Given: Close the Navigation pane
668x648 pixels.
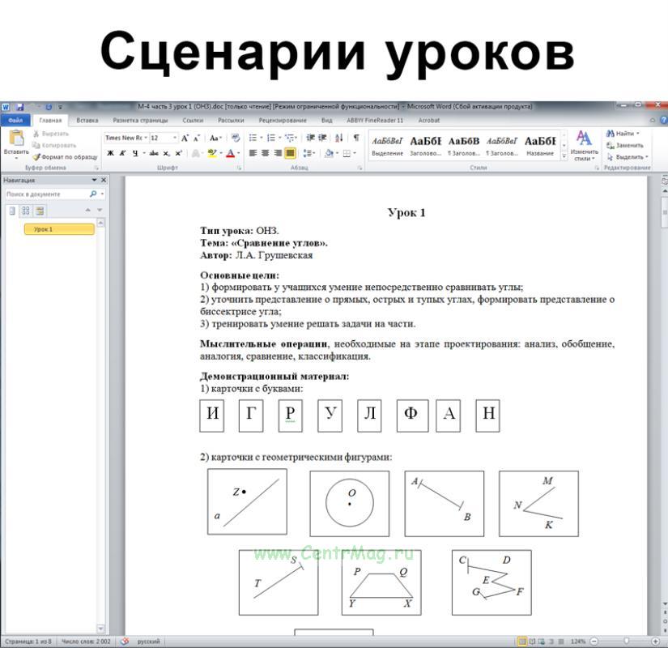Looking at the screenshot, I should click(104, 181).
